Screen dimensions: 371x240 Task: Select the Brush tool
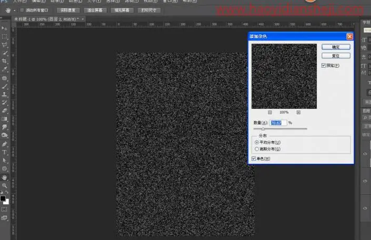click(4, 86)
